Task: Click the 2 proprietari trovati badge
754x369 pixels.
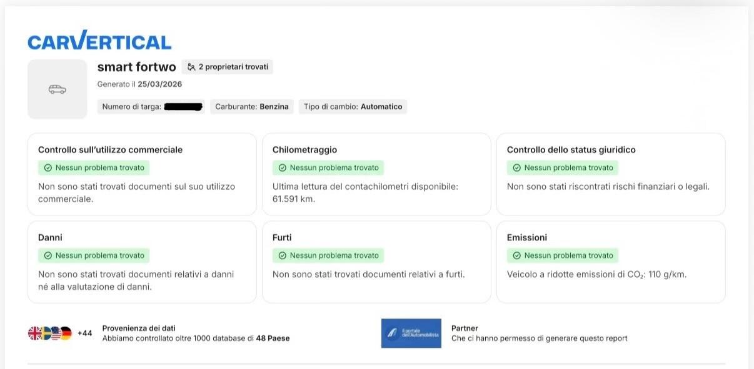Action: [228, 67]
